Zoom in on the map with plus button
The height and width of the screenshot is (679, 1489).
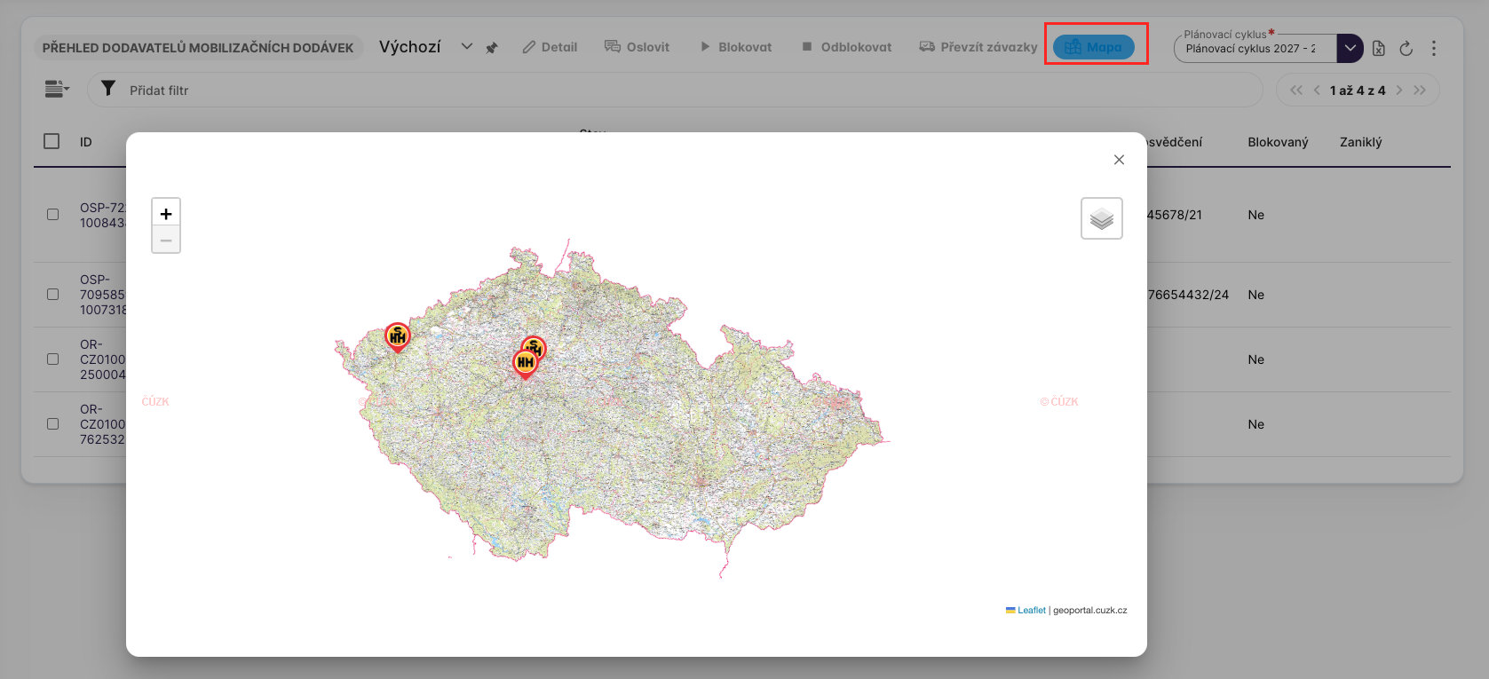[166, 213]
